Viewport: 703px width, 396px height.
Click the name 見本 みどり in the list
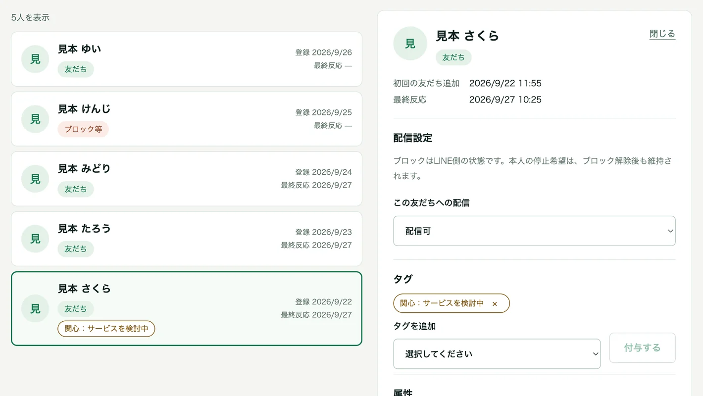pos(84,168)
